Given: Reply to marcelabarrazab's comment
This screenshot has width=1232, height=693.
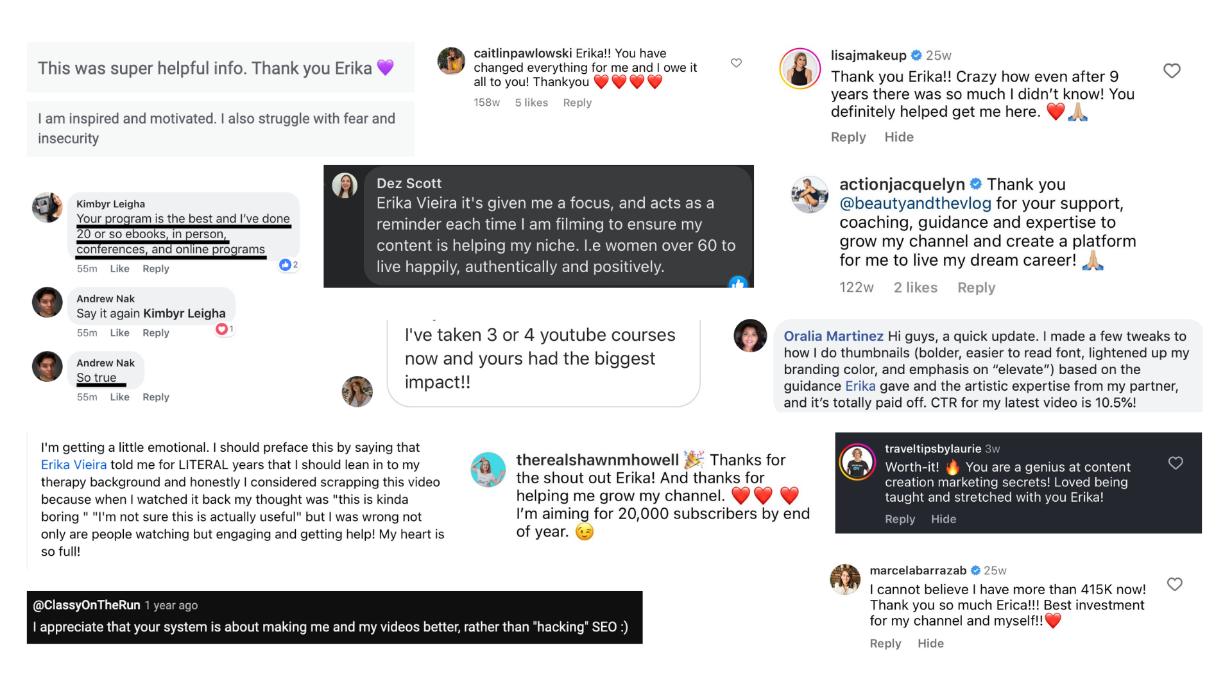Looking at the screenshot, I should (x=885, y=644).
